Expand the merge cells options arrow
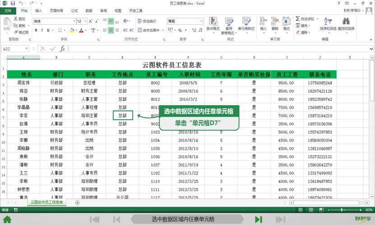 click(163, 30)
